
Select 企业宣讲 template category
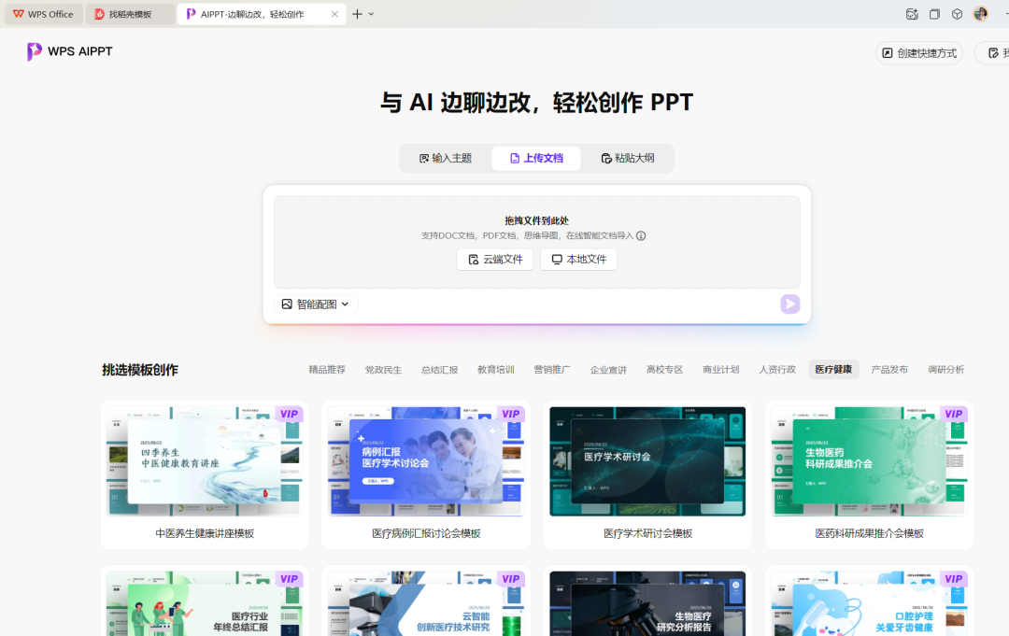point(608,370)
